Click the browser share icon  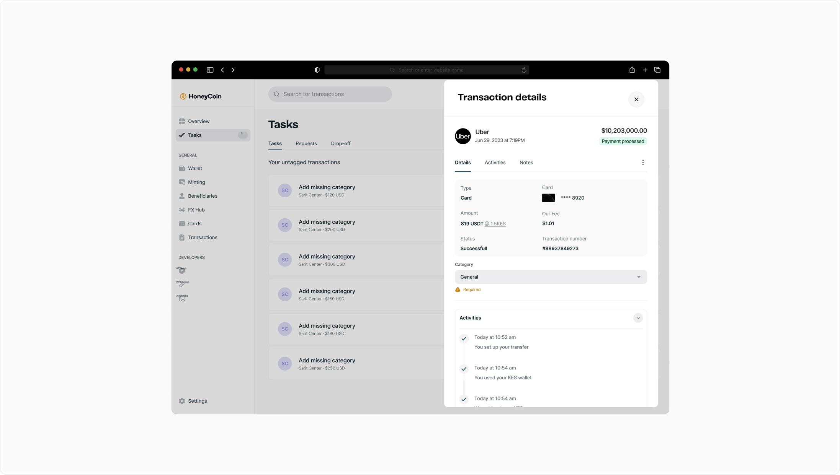pos(632,70)
